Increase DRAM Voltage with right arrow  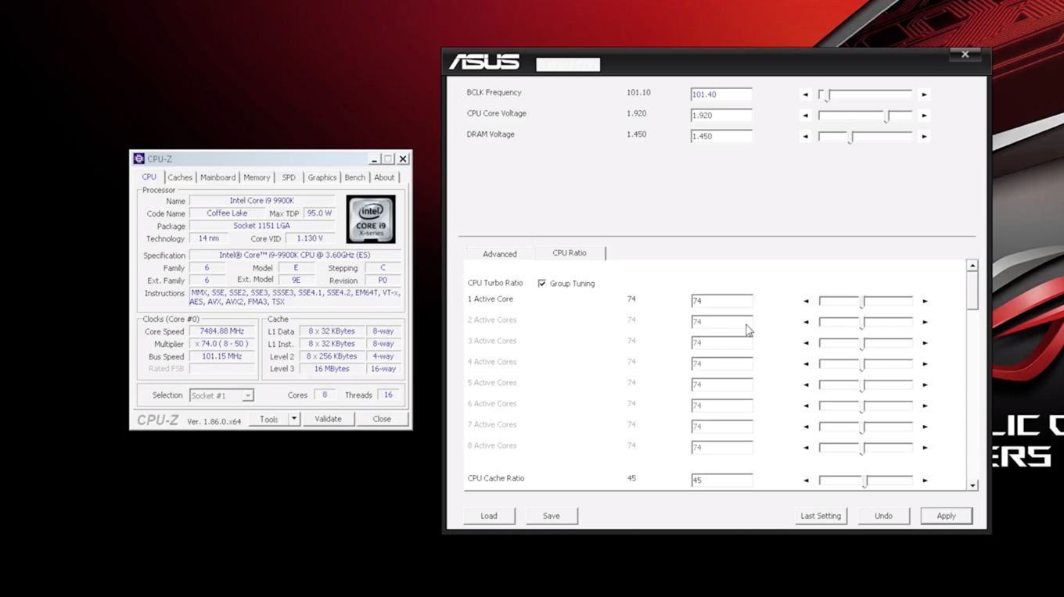924,137
